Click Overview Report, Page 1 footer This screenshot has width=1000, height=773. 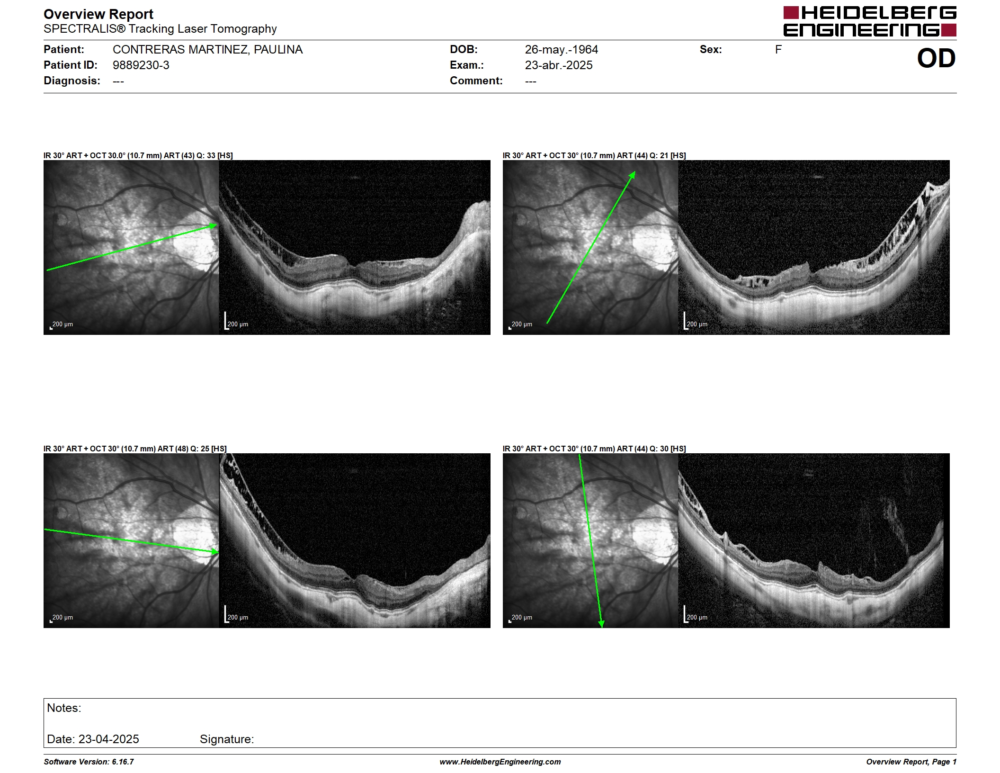[x=911, y=762]
